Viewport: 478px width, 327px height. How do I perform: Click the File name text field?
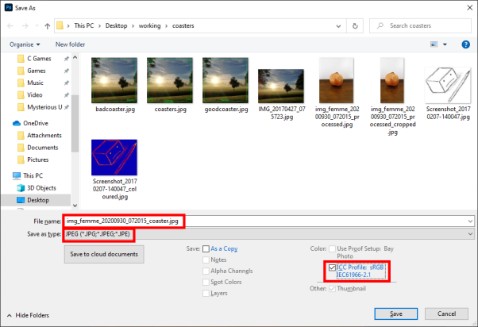click(x=268, y=221)
